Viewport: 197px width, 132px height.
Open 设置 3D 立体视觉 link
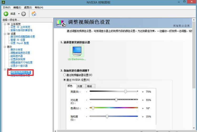point(20,27)
